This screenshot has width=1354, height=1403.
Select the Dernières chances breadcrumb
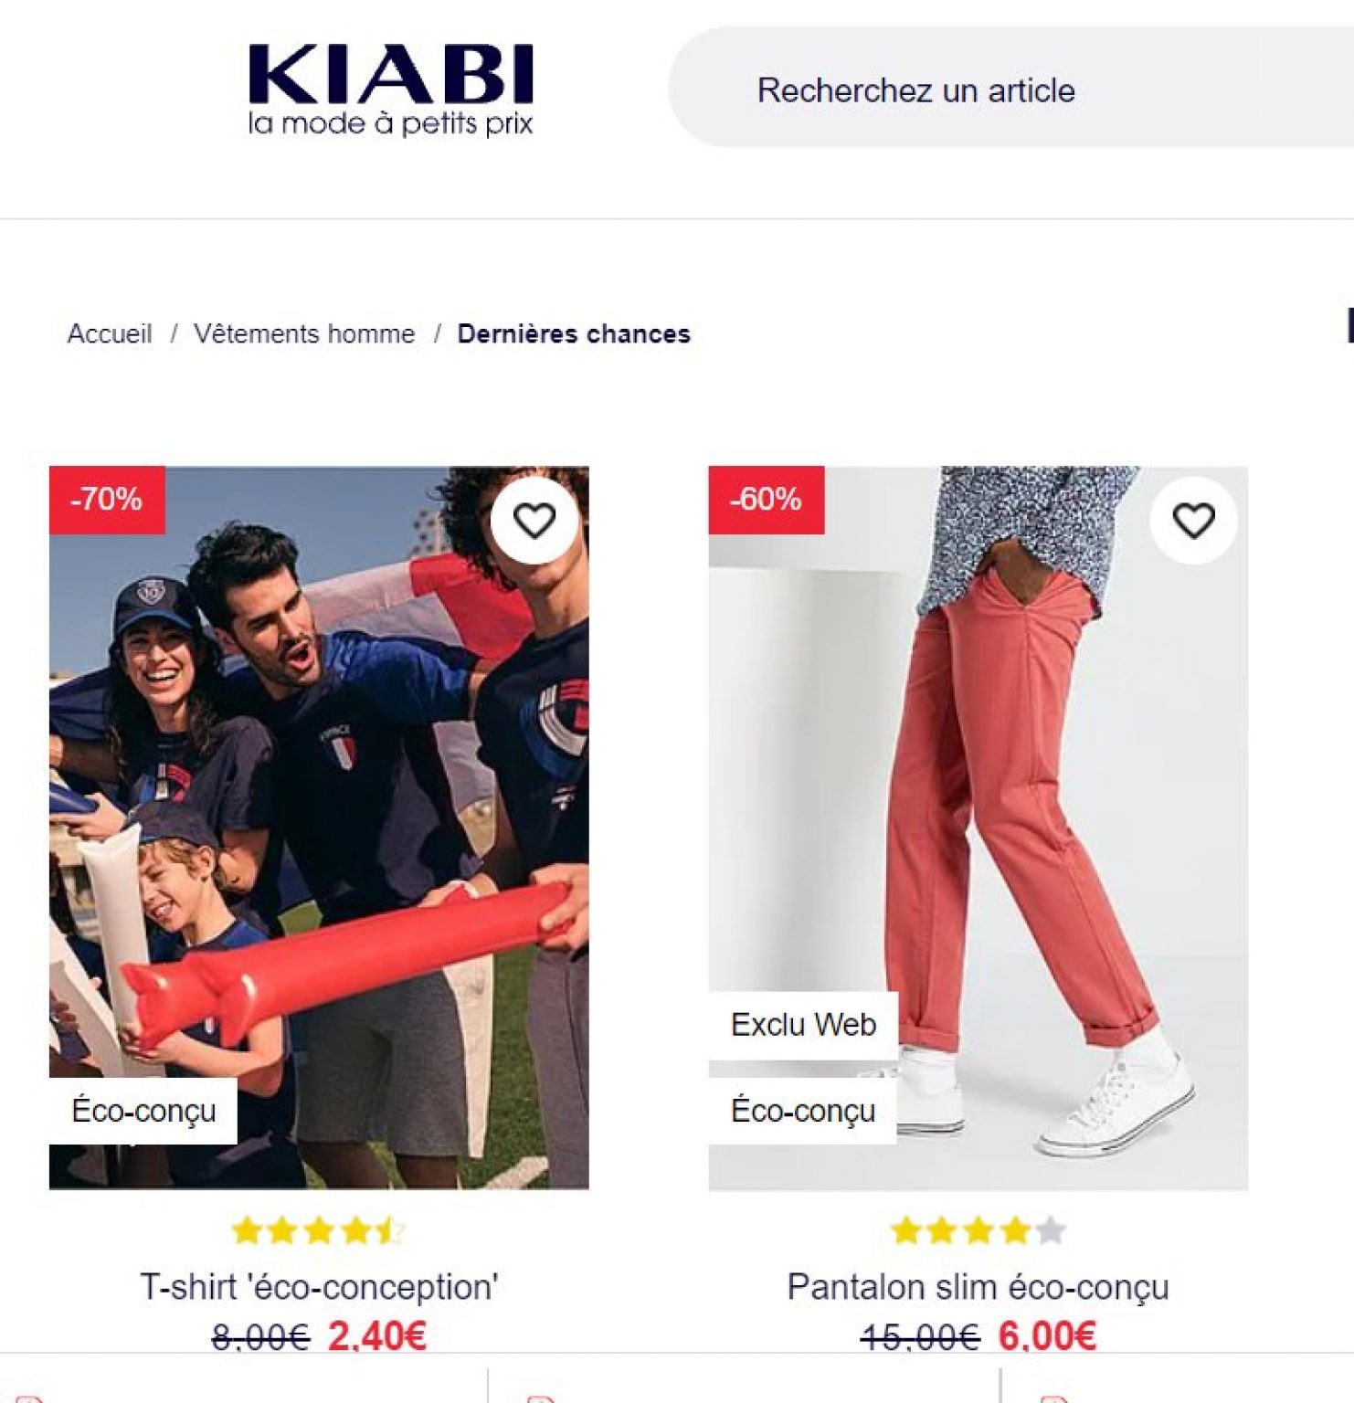(x=574, y=334)
